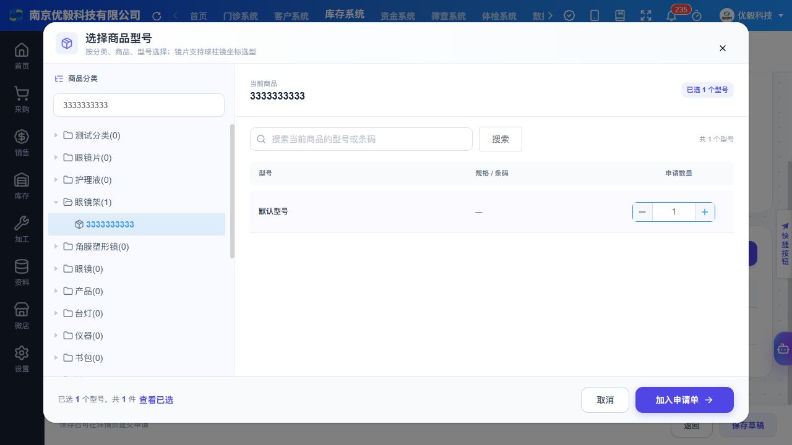Expand the 台灯(0) folder
This screenshot has height=445, width=792.
56,313
